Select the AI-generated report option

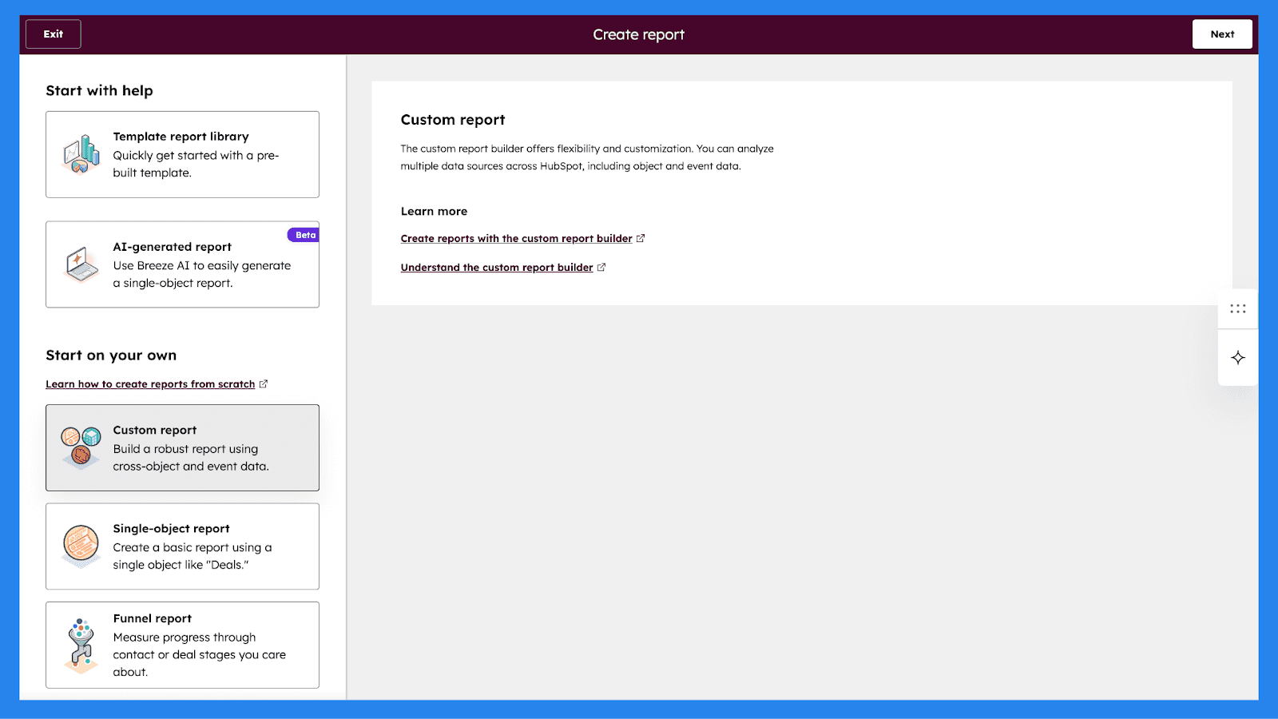tap(182, 264)
